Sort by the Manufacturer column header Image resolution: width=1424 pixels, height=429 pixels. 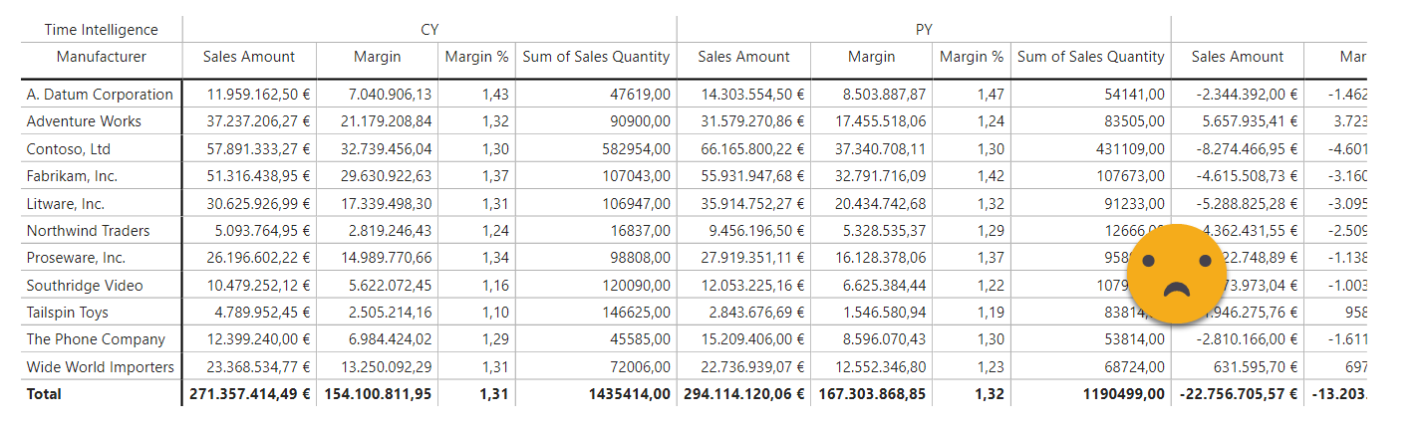tap(101, 57)
